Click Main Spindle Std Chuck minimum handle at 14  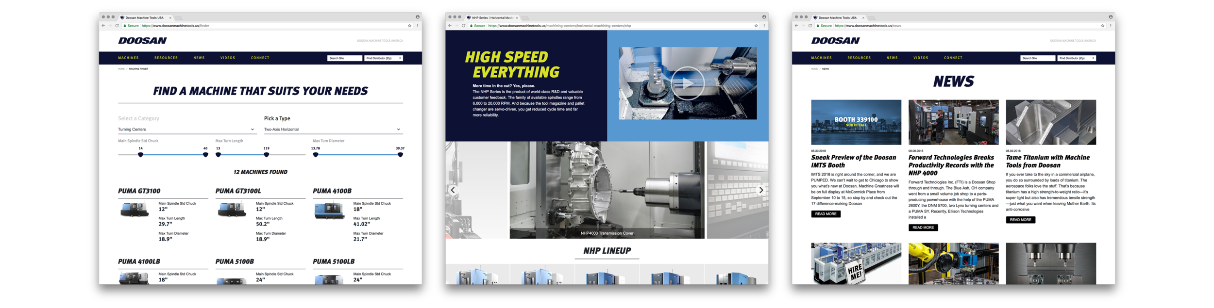pyautogui.click(x=140, y=155)
